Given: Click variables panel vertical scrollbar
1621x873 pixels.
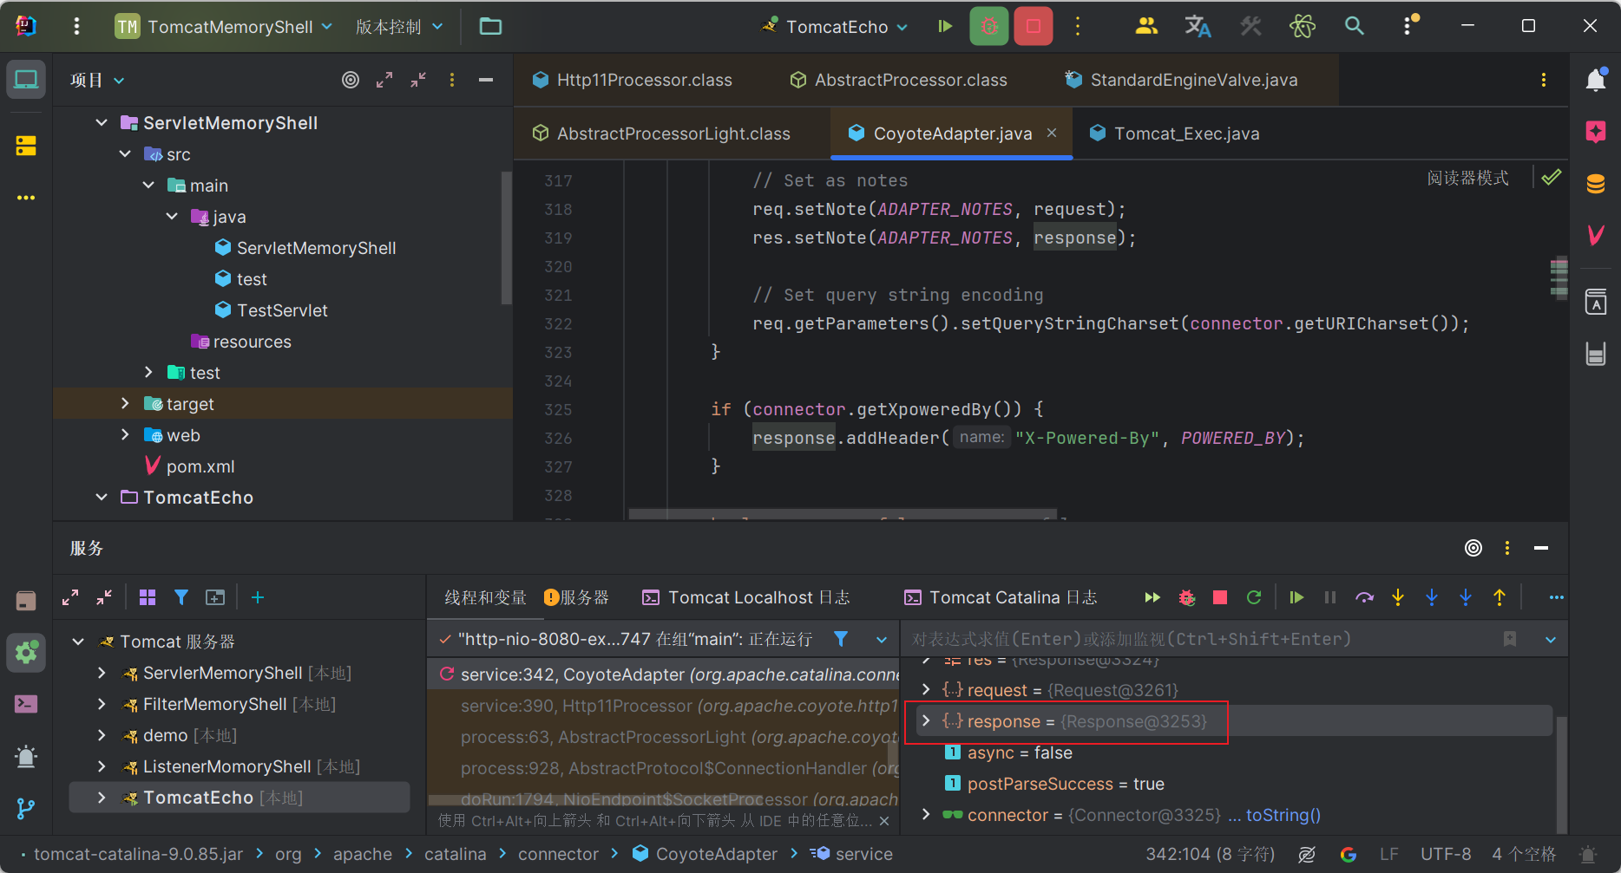Looking at the screenshot, I should 1561,773.
